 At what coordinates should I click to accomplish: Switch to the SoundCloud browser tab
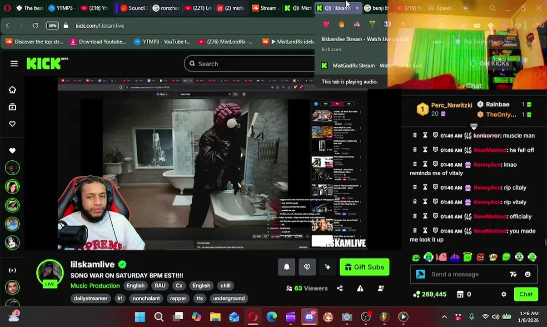[134, 8]
